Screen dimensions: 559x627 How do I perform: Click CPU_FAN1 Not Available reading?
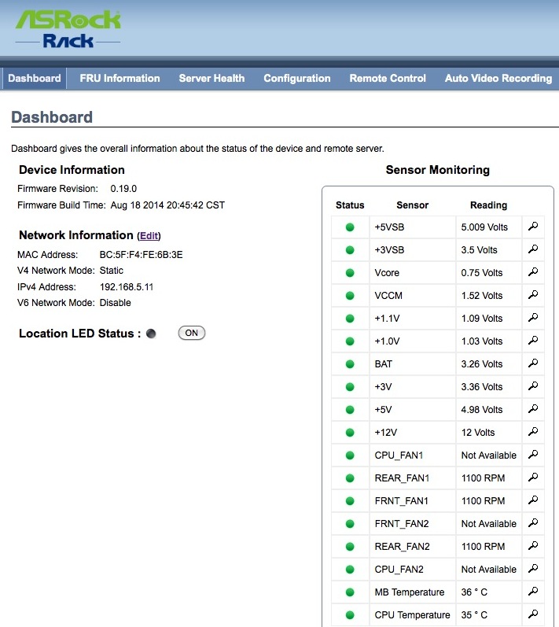(489, 455)
